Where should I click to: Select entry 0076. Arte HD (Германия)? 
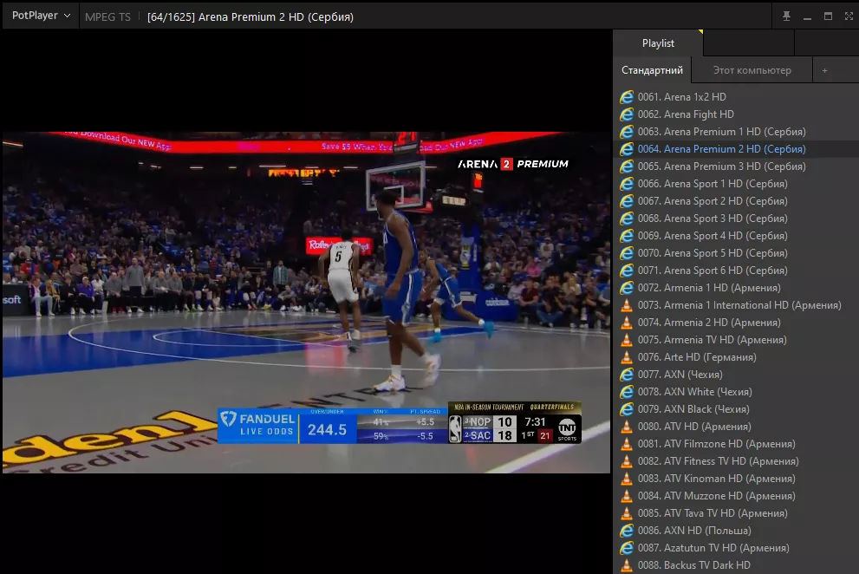click(736, 357)
